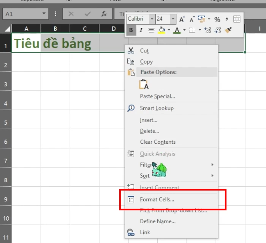
Task: Click Merge & Center icon
Action: [237, 19]
